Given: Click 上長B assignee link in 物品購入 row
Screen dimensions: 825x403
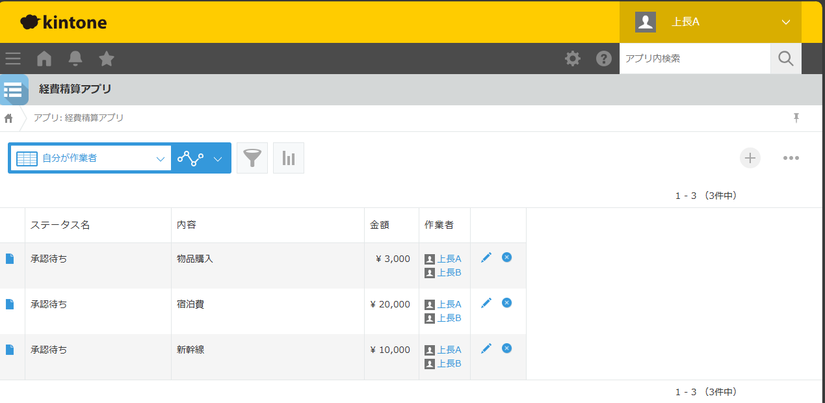Looking at the screenshot, I should click(449, 272).
